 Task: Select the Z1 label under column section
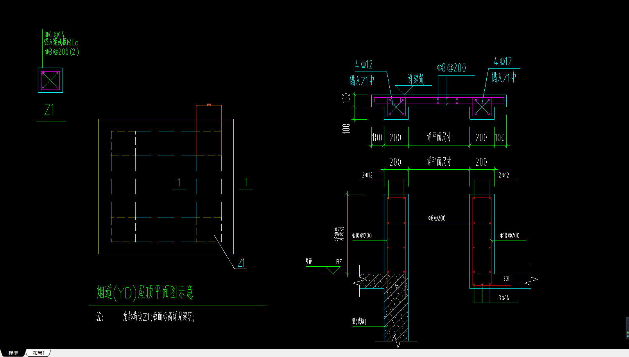coord(49,110)
